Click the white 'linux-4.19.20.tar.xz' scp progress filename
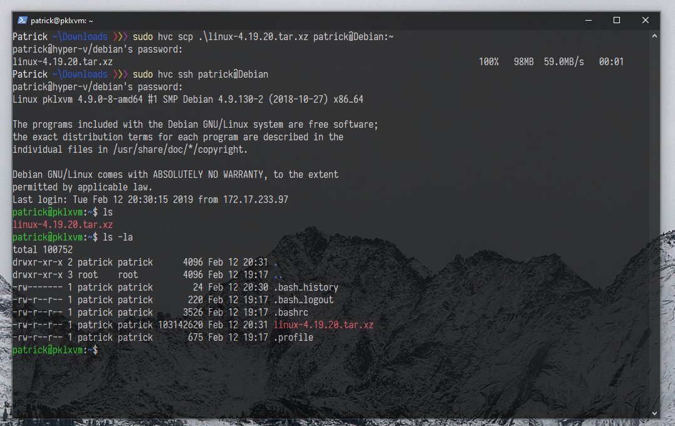 63,62
